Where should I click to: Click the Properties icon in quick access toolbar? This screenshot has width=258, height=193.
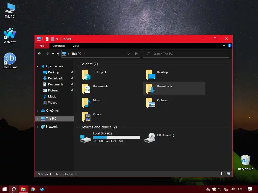47,39
